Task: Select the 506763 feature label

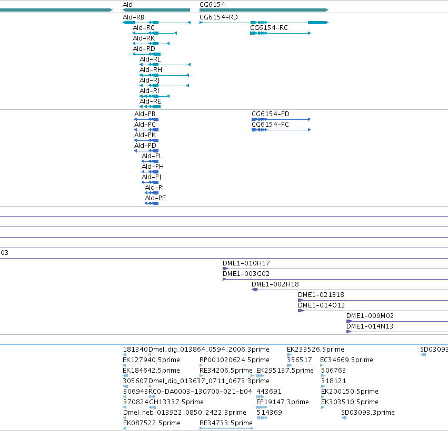Action: (x=333, y=370)
